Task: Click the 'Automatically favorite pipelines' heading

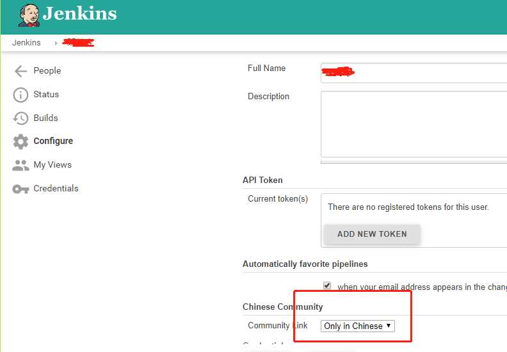Action: tap(305, 264)
